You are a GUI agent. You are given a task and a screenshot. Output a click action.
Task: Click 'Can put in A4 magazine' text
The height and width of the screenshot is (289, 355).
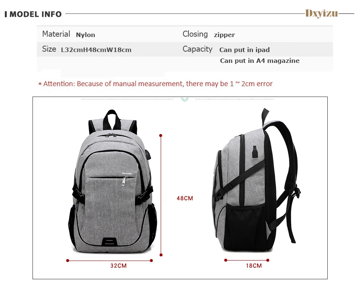[260, 61]
